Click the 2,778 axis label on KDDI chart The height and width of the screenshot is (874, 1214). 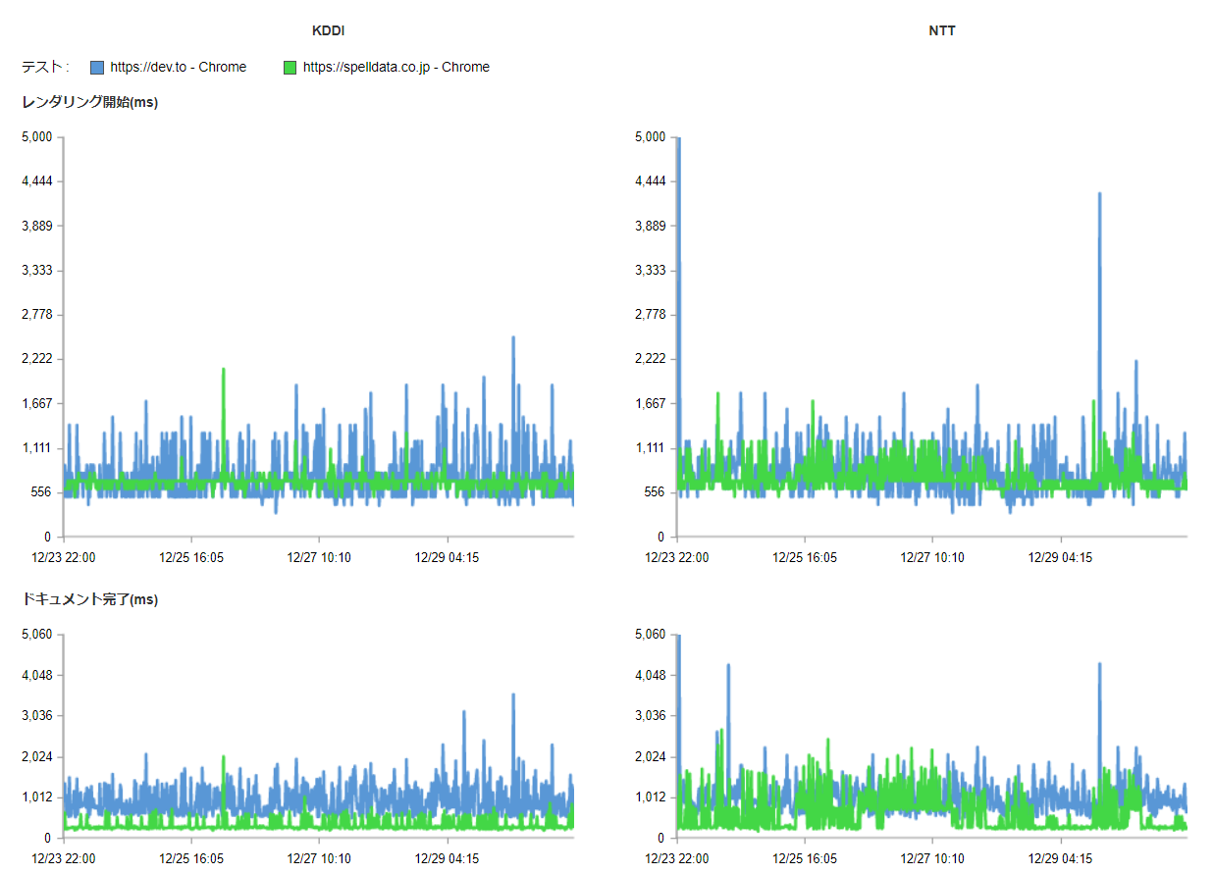(x=36, y=315)
